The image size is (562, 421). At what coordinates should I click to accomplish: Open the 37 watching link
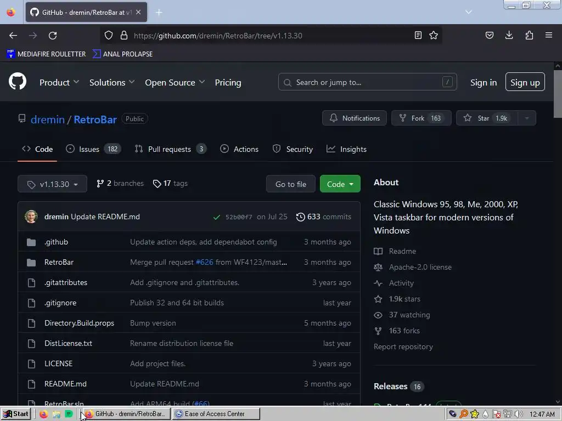click(x=402, y=315)
